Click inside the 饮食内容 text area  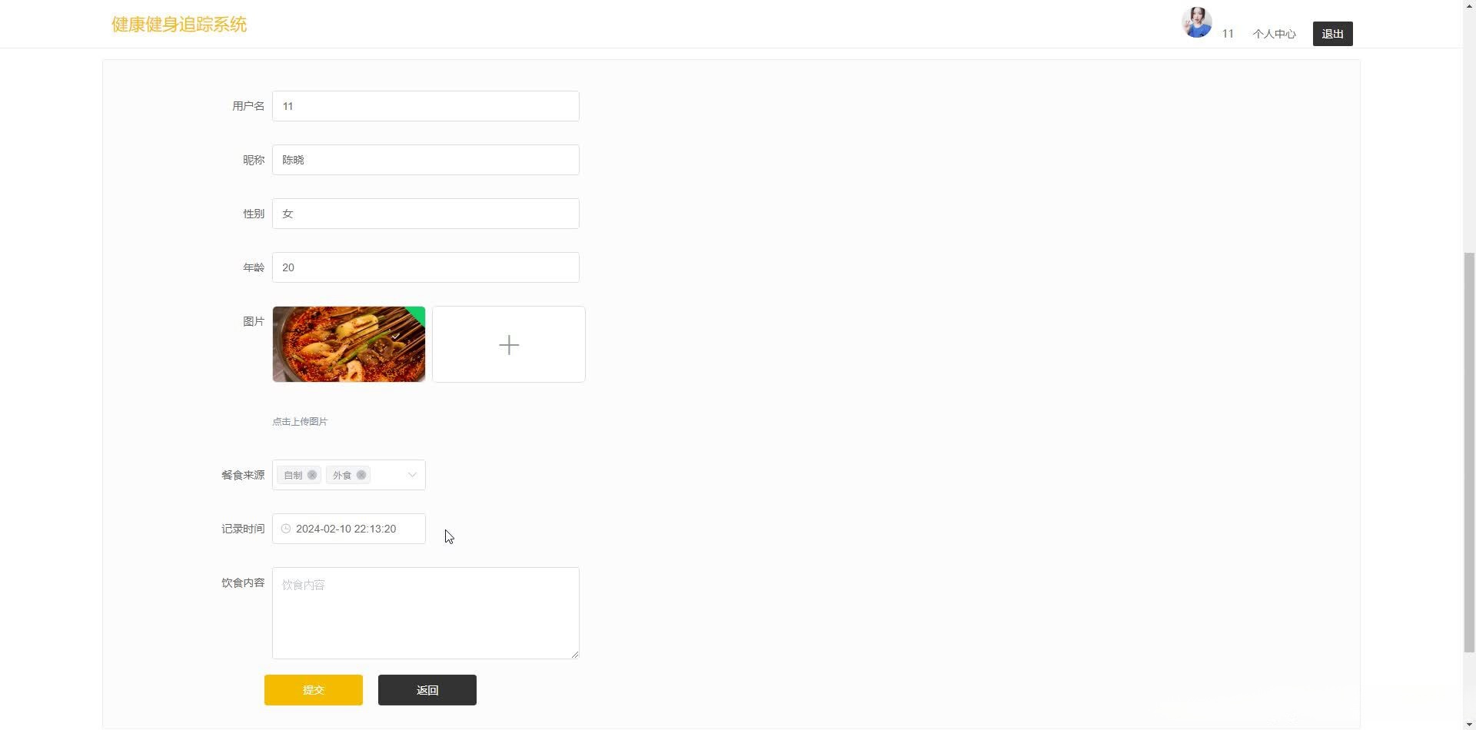coord(425,613)
